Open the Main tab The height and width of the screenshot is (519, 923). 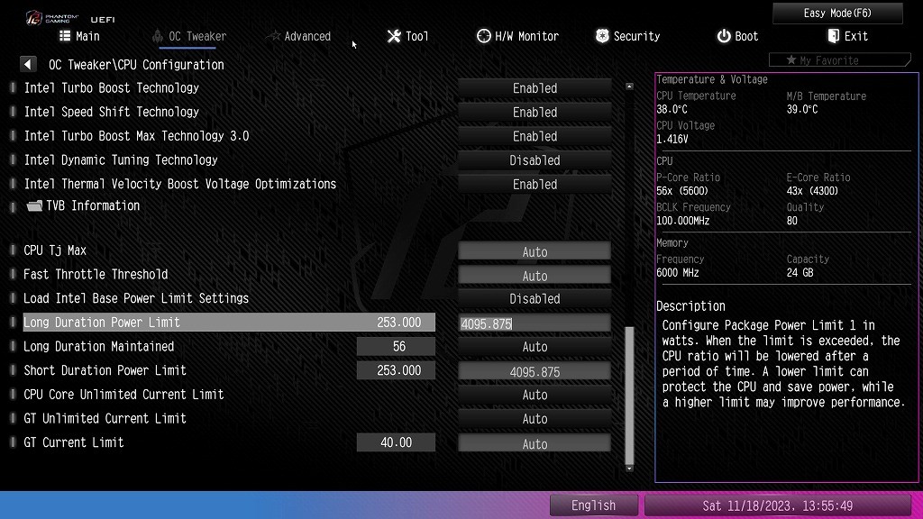[x=79, y=36]
